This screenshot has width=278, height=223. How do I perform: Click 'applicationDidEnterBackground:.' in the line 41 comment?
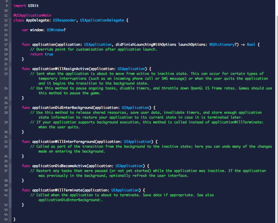[71, 200]
